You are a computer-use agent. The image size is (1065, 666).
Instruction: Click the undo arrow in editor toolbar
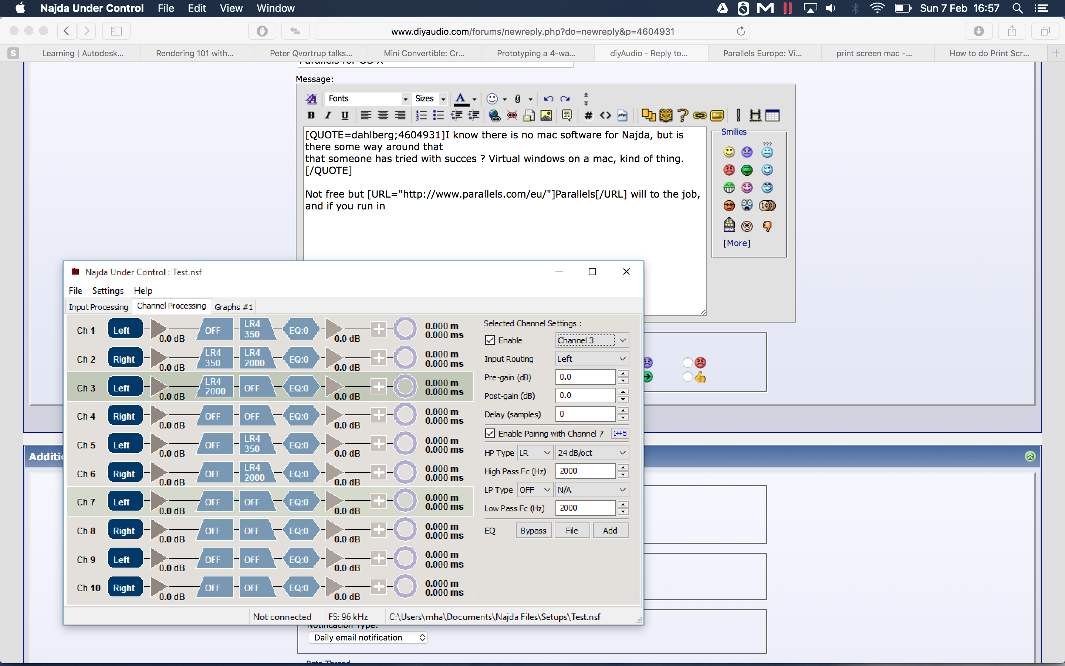tap(548, 99)
